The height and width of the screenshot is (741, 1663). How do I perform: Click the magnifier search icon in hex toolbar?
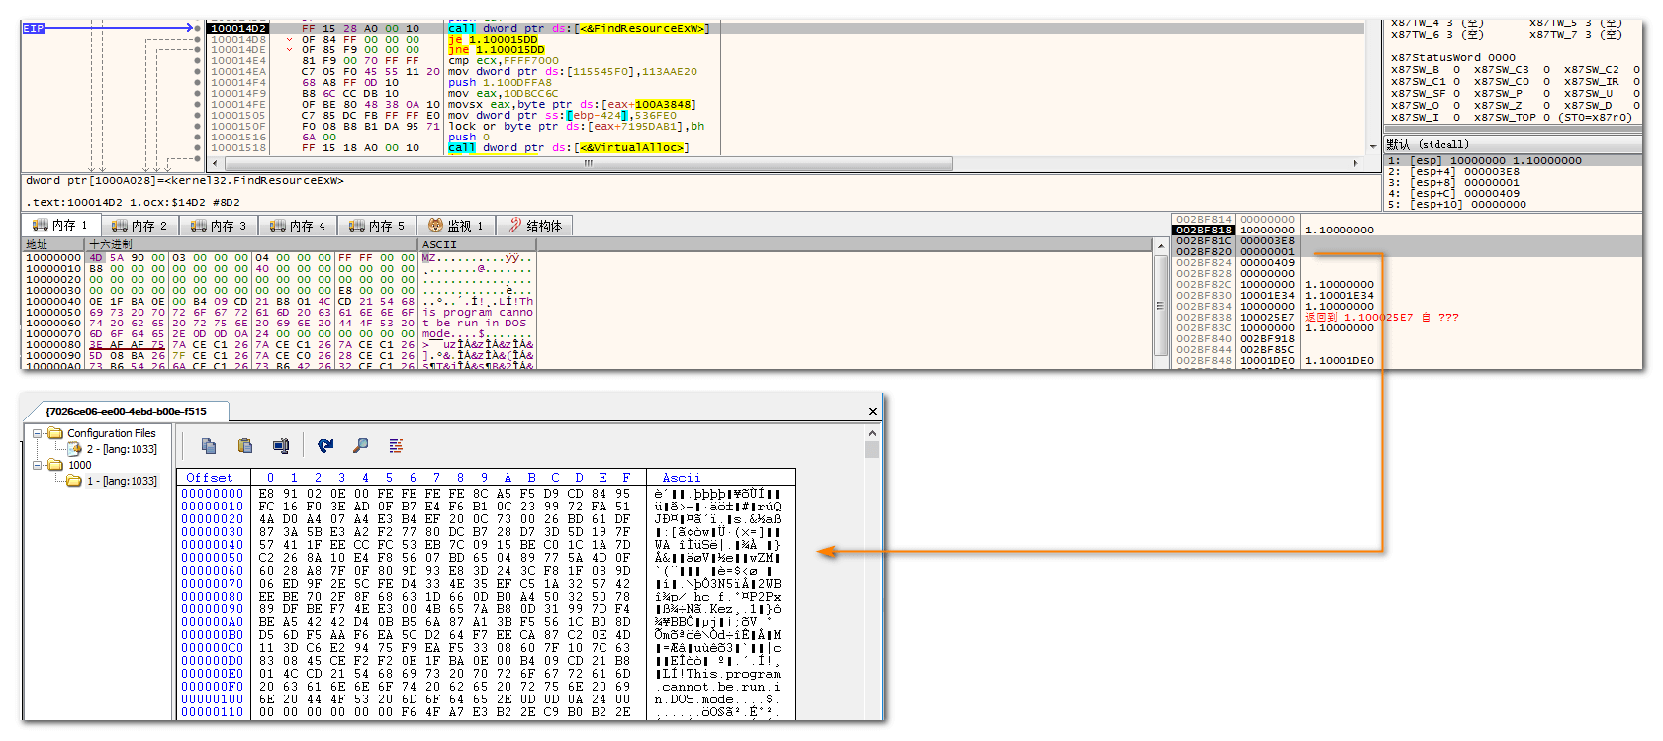pyautogui.click(x=361, y=446)
